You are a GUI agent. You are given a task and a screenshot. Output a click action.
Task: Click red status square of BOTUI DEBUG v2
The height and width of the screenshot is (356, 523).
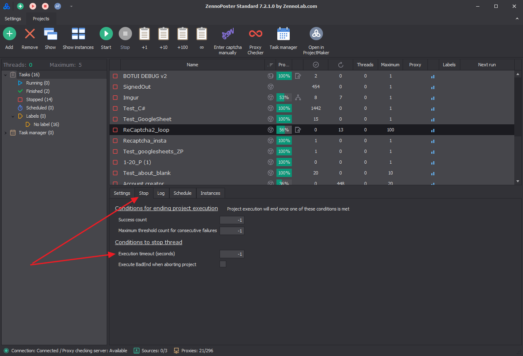115,76
